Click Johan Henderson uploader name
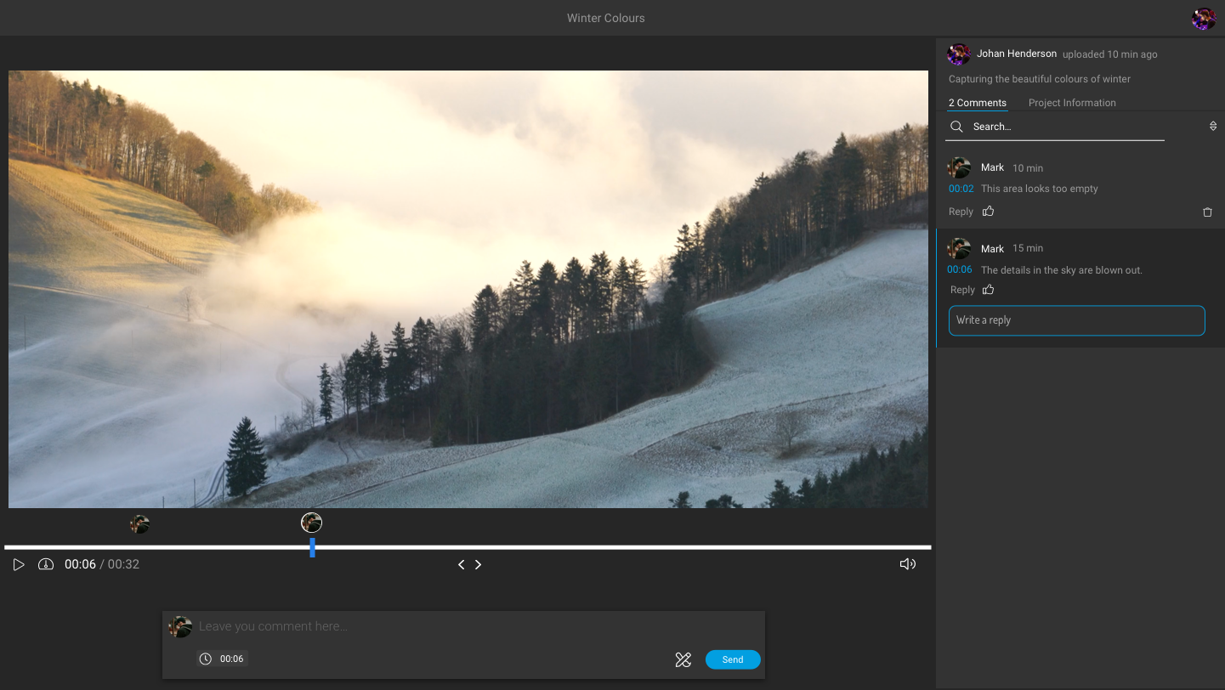1225x690 pixels. (x=1017, y=54)
